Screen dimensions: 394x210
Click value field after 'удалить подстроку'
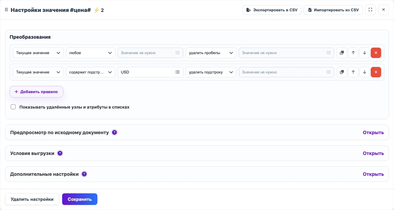[x=287, y=72]
